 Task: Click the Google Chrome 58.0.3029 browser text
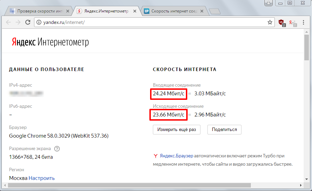pyautogui.click(x=59, y=136)
